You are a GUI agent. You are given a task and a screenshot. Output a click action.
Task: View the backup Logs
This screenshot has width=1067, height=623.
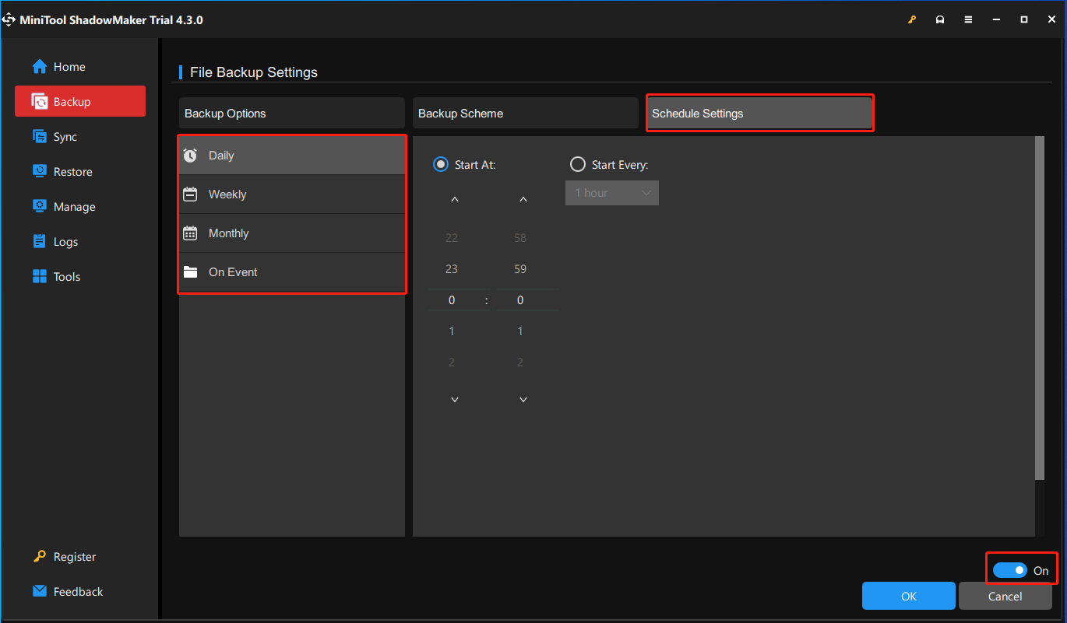click(x=65, y=241)
